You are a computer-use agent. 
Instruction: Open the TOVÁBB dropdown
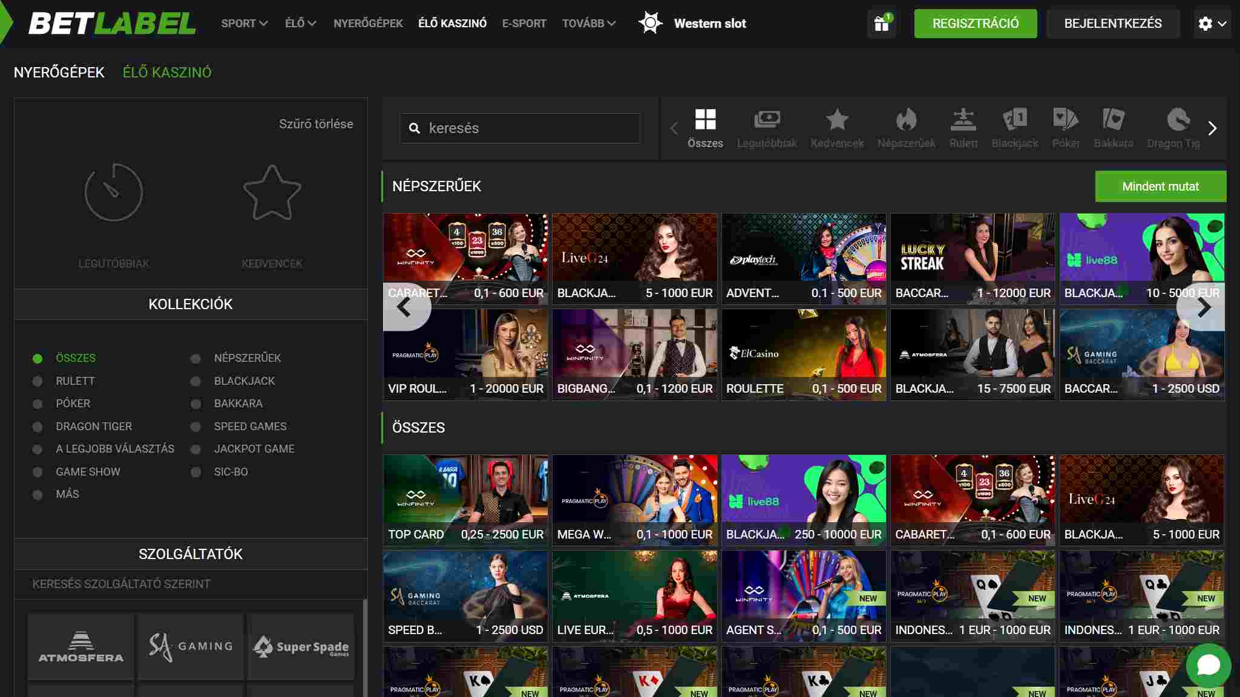pos(588,23)
